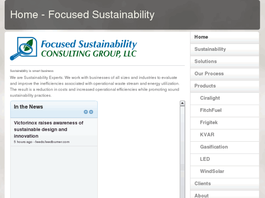Go to the Clients page

[x=203, y=184]
